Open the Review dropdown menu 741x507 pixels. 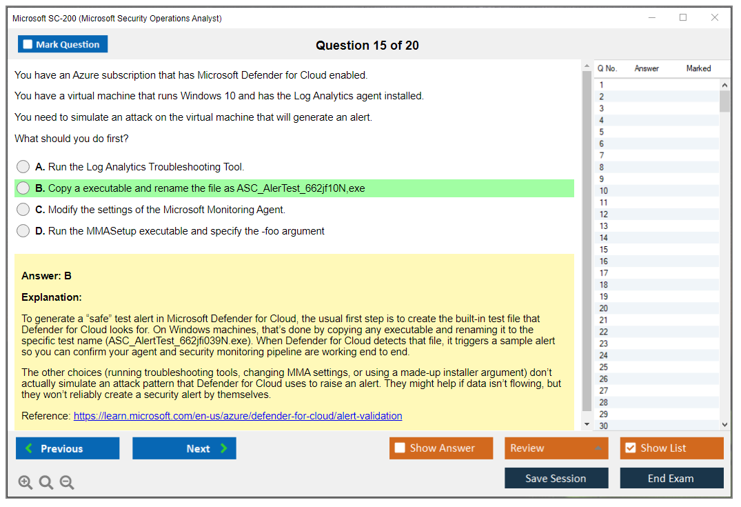click(556, 448)
